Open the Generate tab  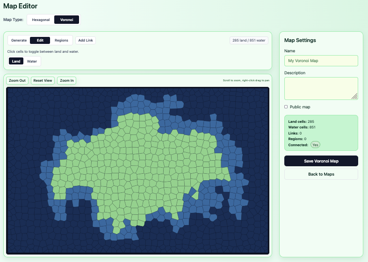(19, 40)
